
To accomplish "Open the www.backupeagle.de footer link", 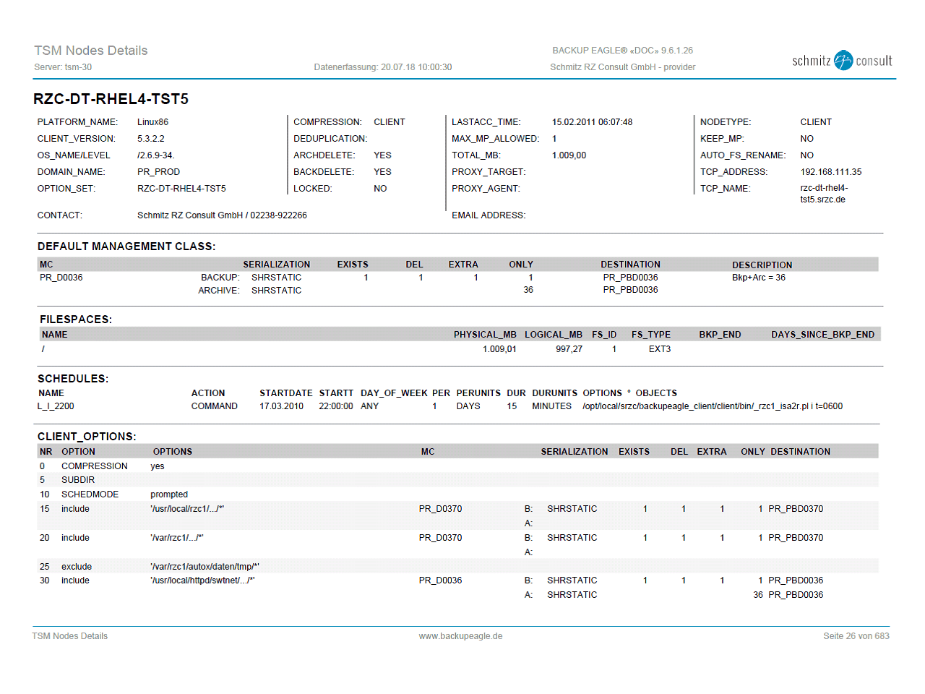I will pyautogui.click(x=460, y=636).
